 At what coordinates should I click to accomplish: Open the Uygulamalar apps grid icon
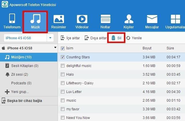coord(175,19)
